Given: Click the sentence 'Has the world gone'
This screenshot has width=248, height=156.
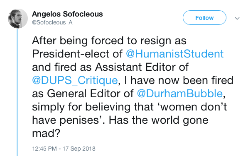Looking at the screenshot, I should click(x=159, y=120).
